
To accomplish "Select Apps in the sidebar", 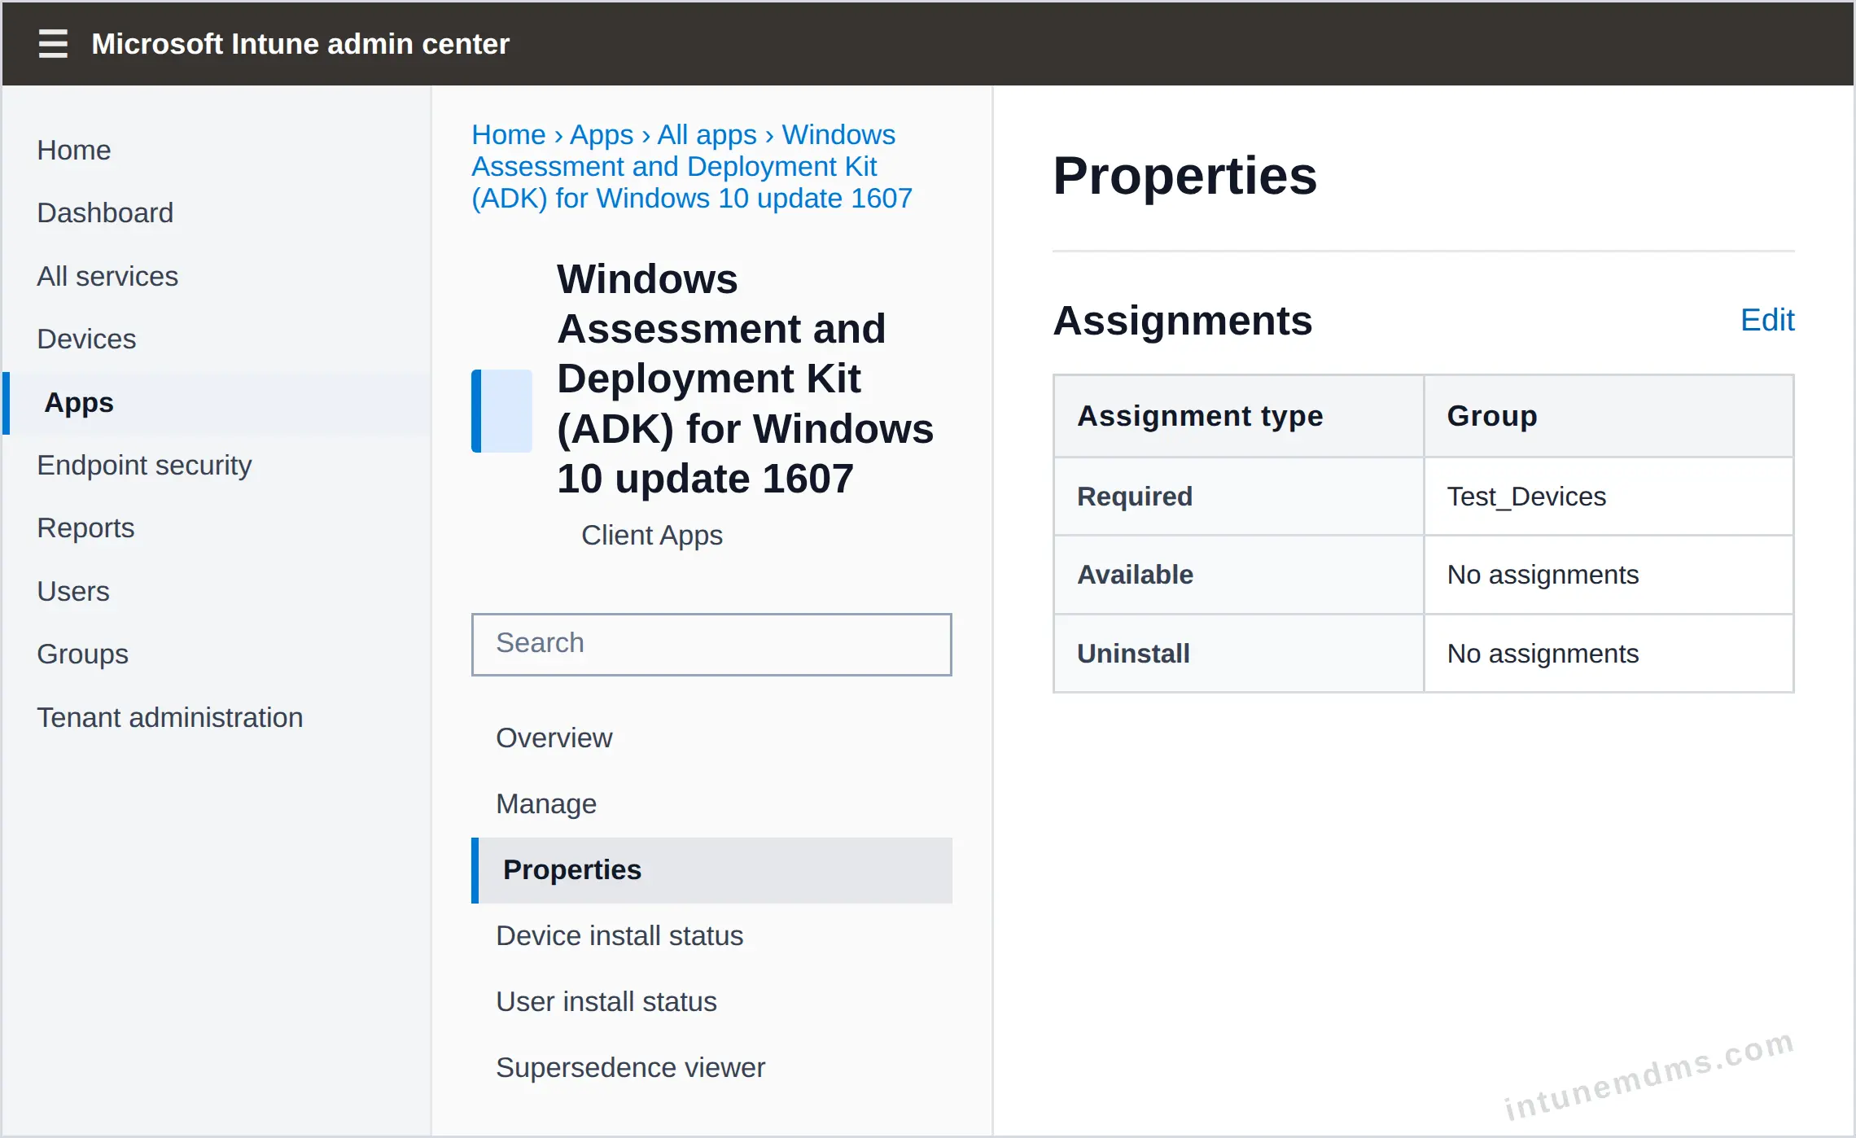I will point(217,403).
